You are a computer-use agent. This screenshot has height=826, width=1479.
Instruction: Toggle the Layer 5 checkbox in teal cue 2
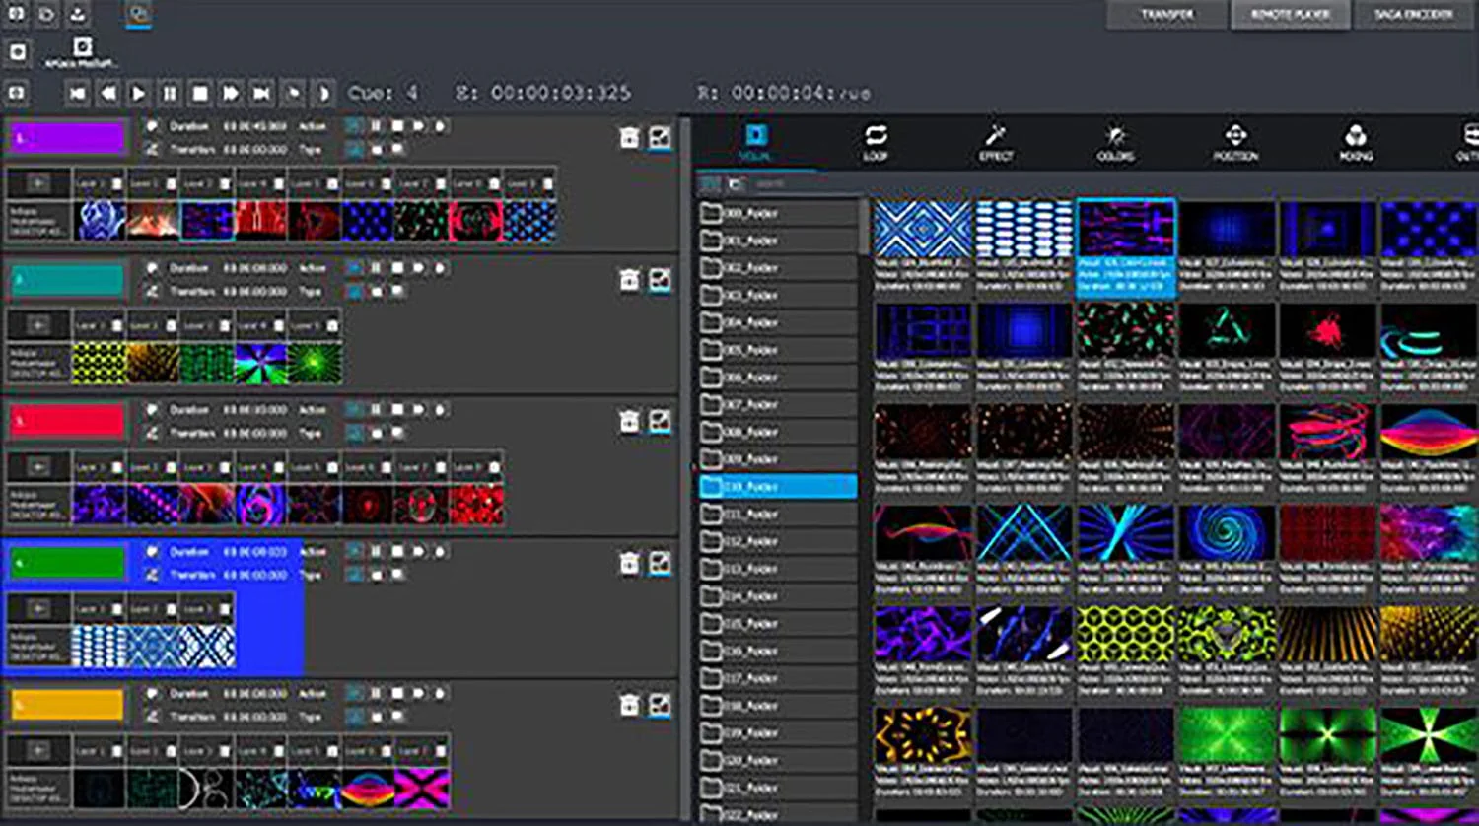(332, 324)
